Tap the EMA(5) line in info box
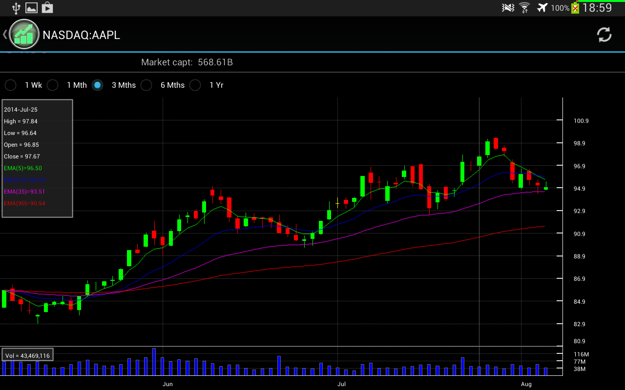This screenshot has width=625, height=390. click(x=23, y=168)
